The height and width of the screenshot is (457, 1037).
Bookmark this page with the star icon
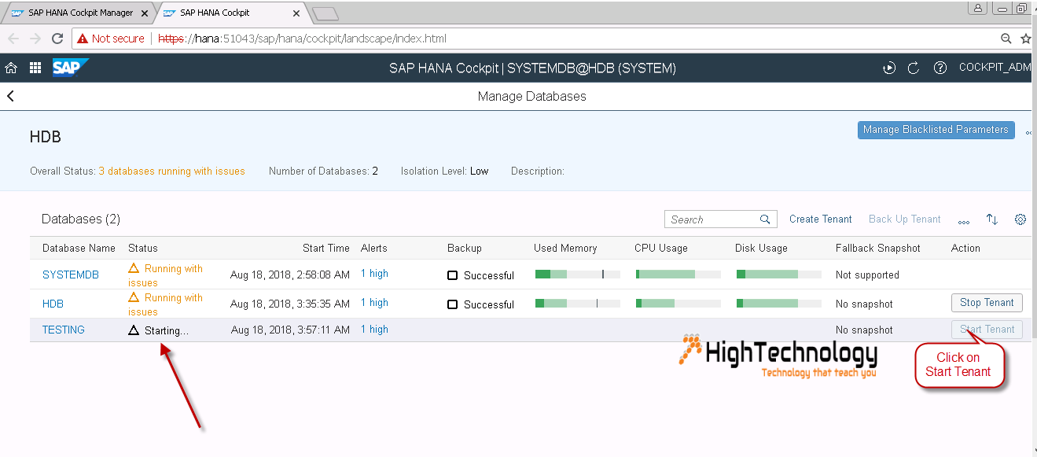(1026, 39)
